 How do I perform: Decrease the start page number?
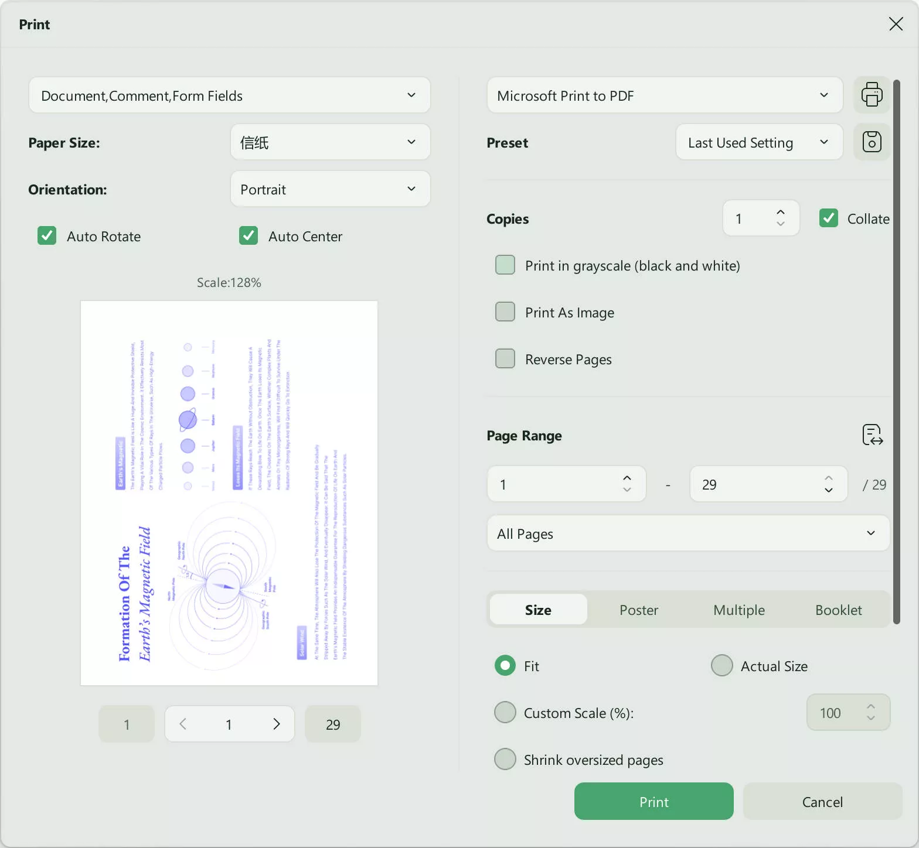[627, 490]
